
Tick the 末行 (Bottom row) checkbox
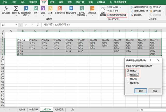(128, 79)
